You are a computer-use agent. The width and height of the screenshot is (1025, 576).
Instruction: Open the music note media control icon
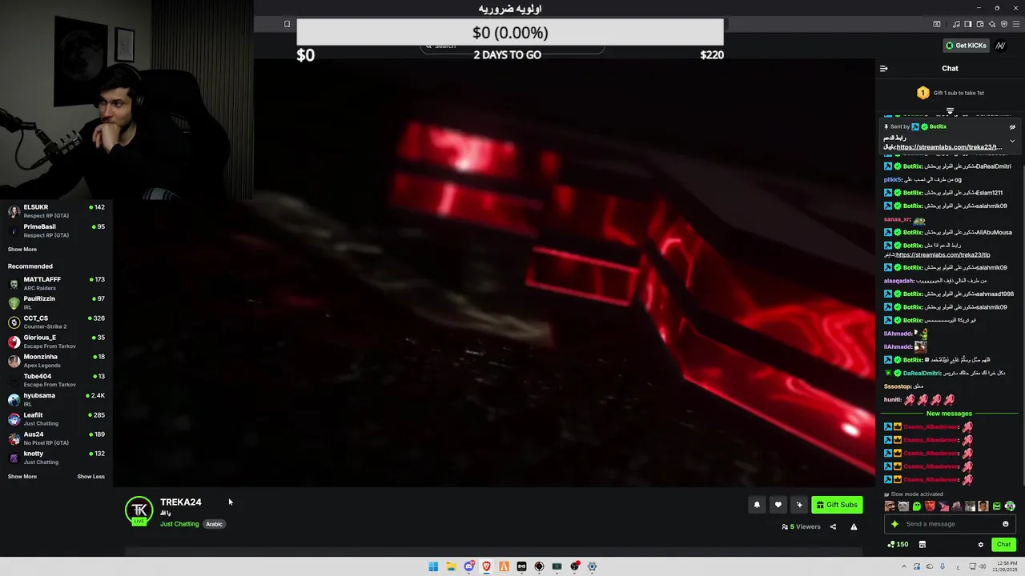956,24
